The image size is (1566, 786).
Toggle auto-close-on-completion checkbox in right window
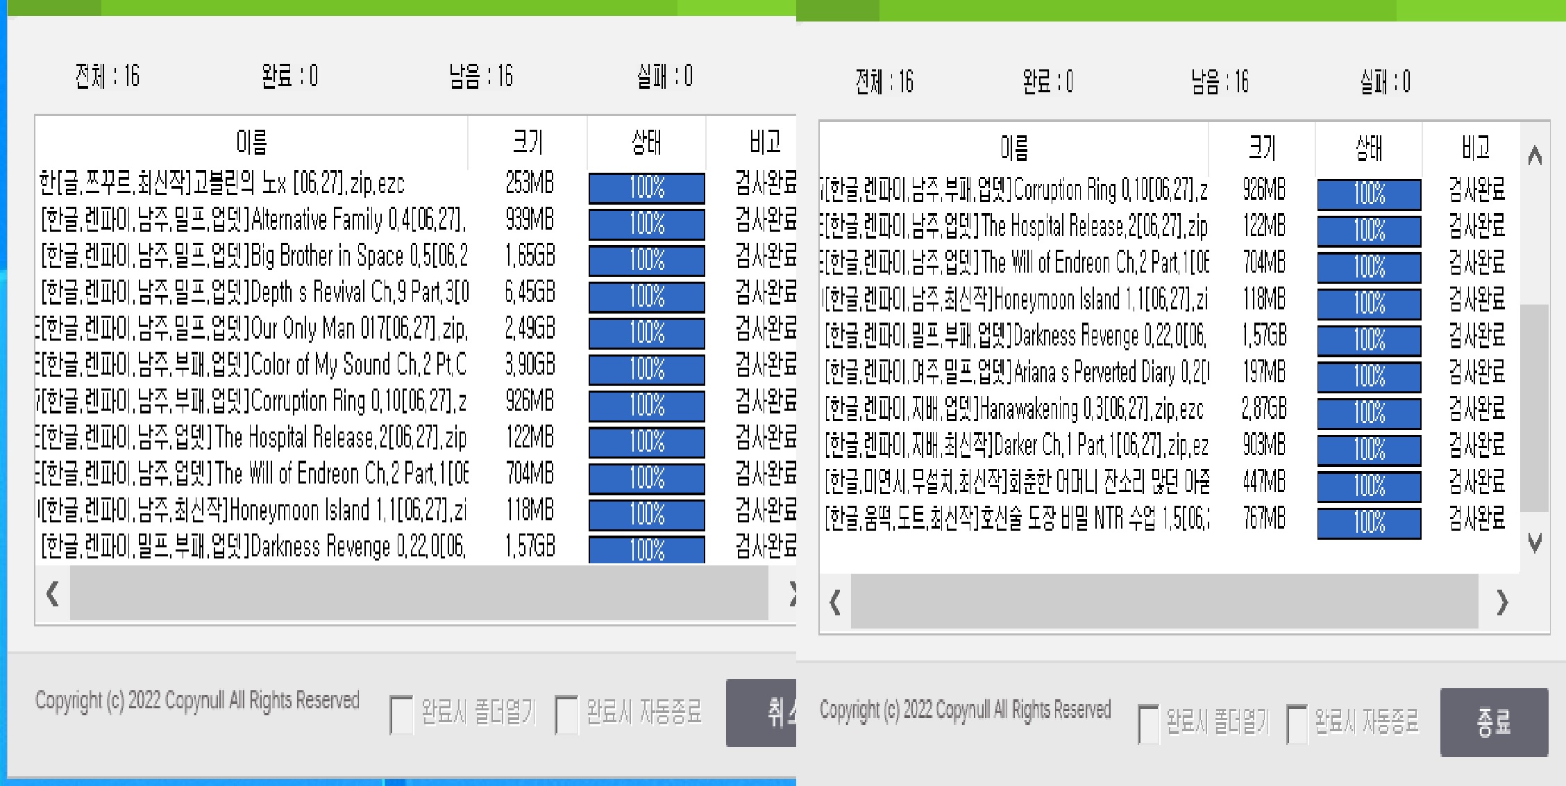click(x=1297, y=724)
